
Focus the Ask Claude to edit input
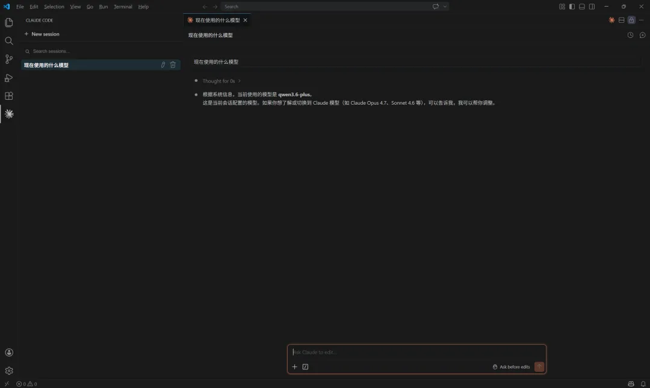[x=416, y=353]
